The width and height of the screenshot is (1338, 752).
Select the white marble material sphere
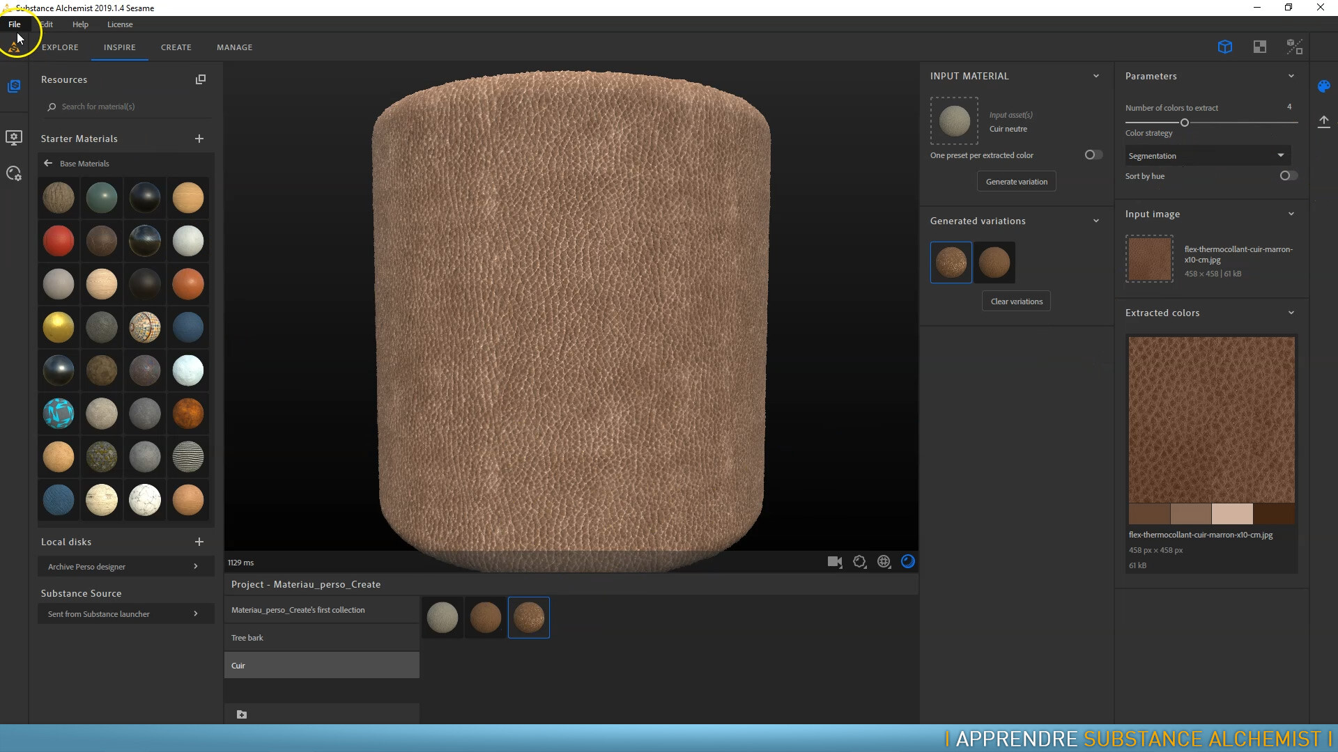click(145, 500)
